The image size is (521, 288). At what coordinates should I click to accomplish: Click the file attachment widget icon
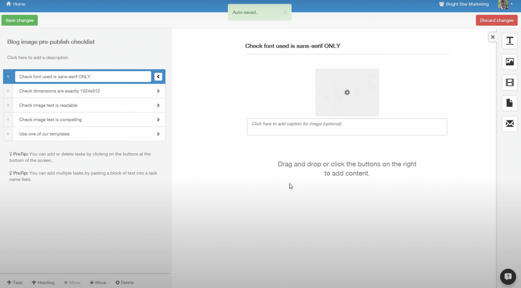[x=510, y=103]
